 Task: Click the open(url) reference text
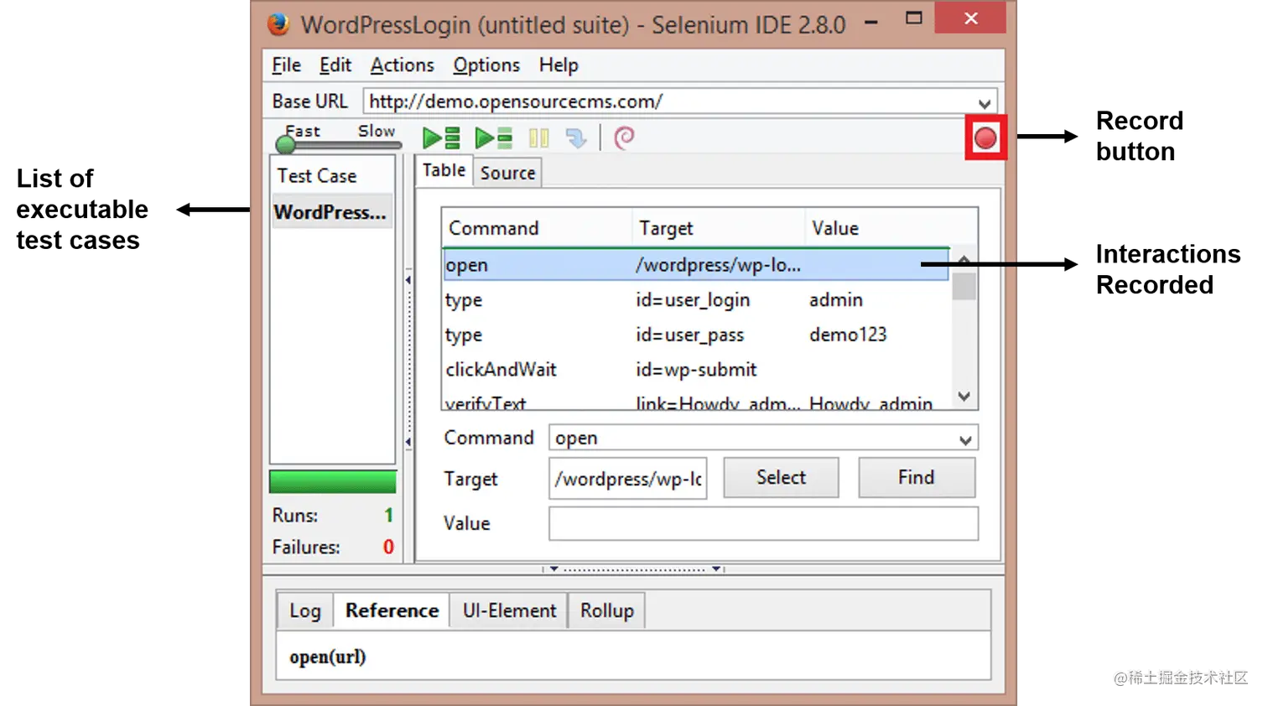tap(328, 657)
